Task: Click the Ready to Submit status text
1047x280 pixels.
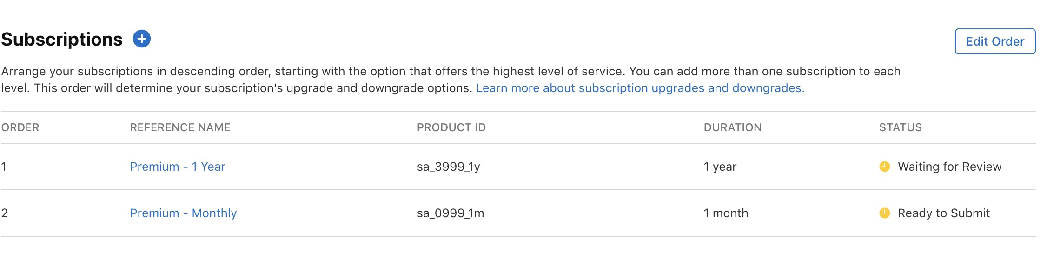Action: point(943,213)
